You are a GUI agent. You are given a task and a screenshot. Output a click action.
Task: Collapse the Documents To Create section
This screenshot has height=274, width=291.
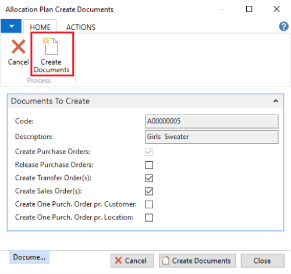pyautogui.click(x=276, y=101)
